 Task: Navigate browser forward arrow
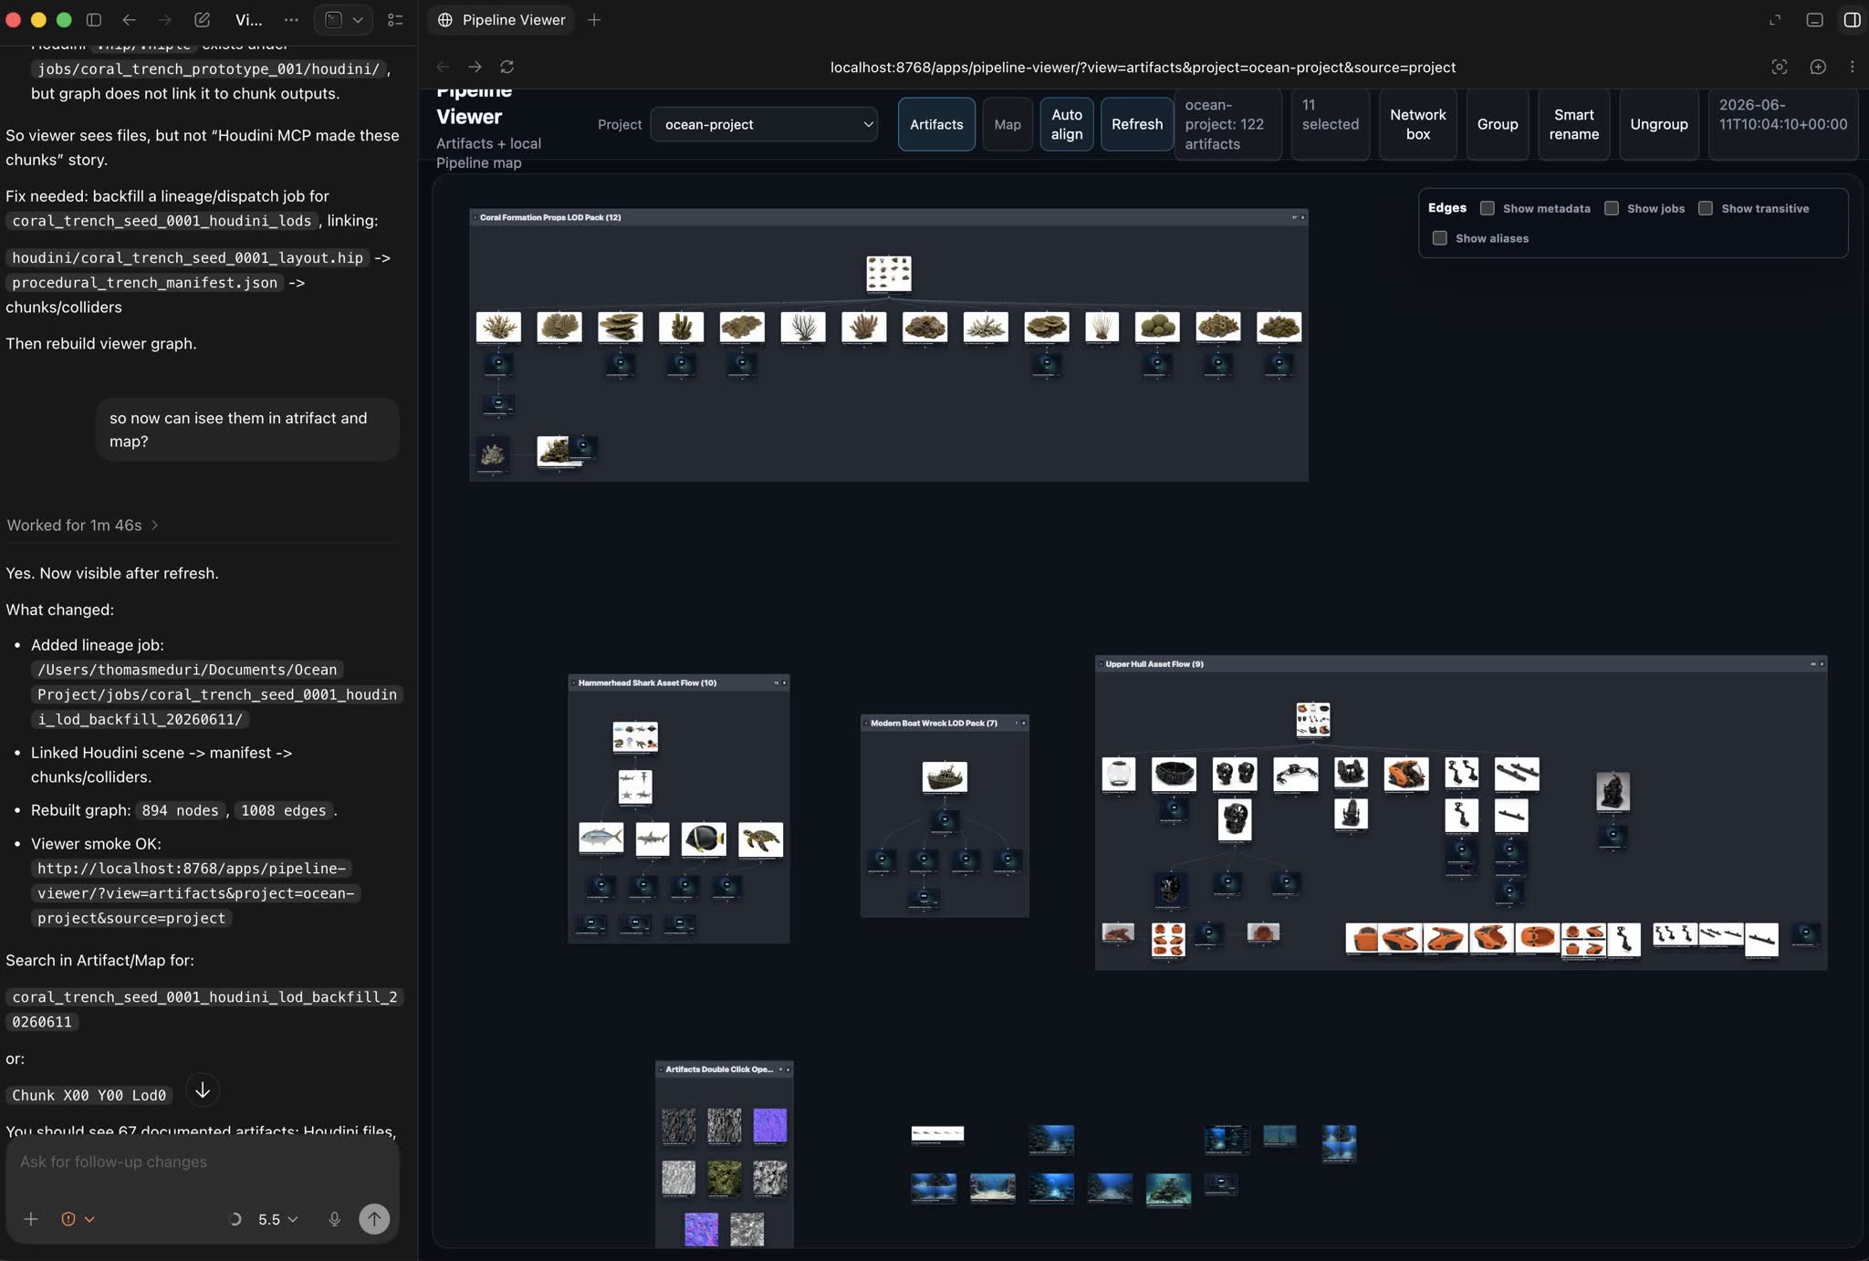(x=475, y=67)
